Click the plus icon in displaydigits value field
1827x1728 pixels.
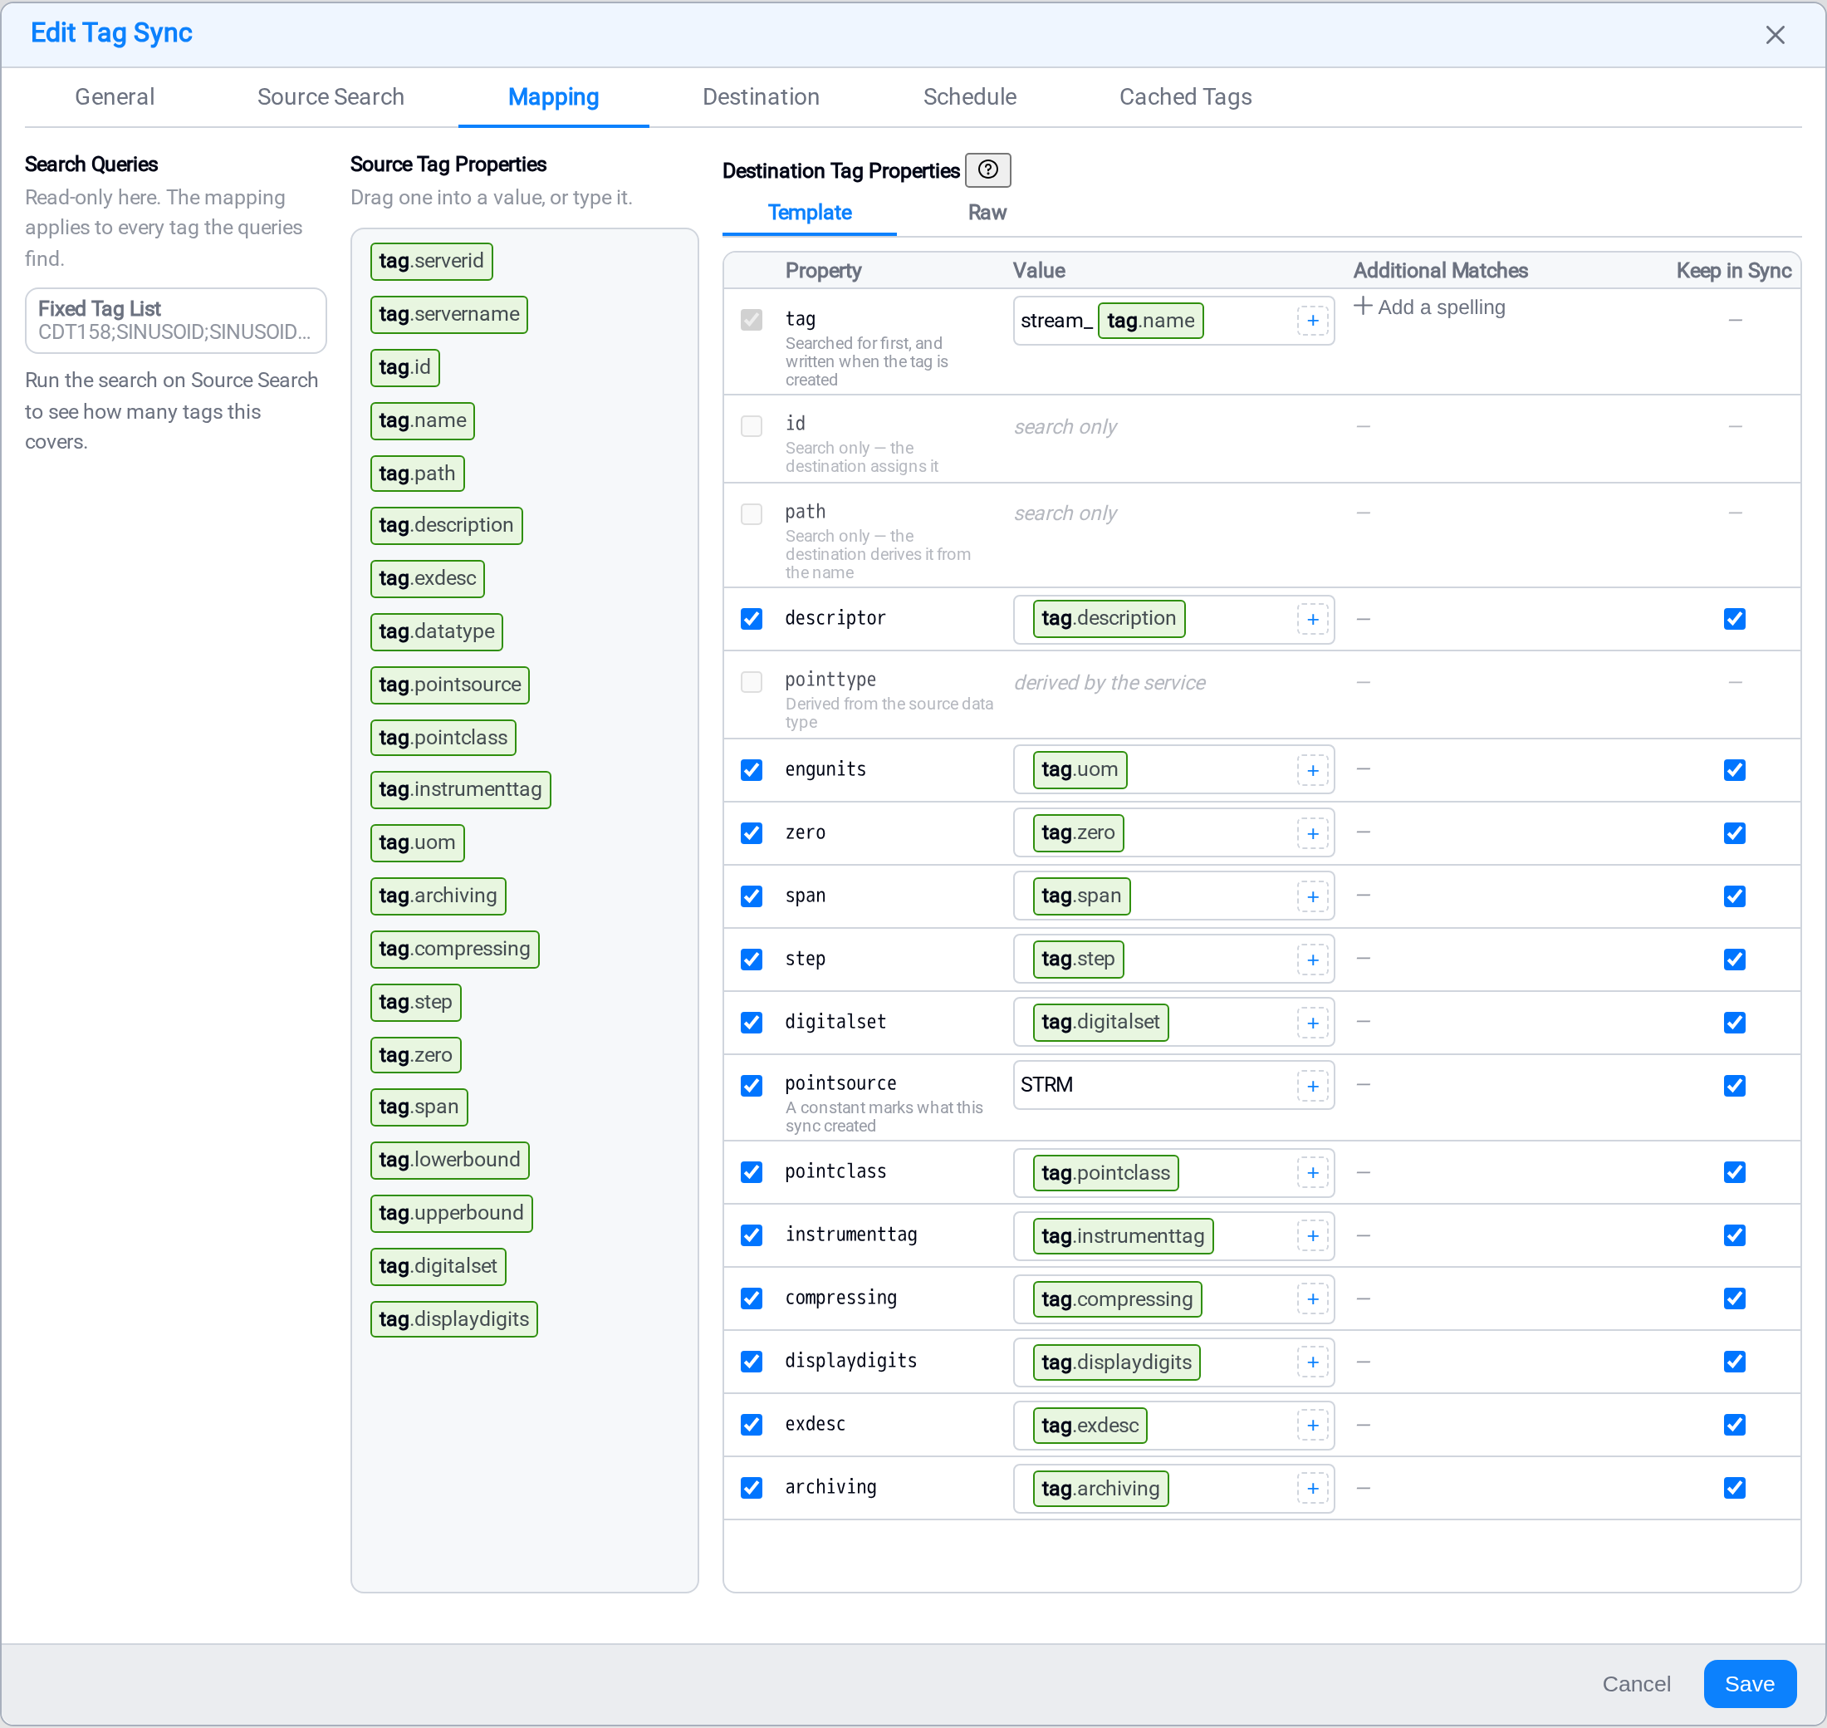[1312, 1362]
